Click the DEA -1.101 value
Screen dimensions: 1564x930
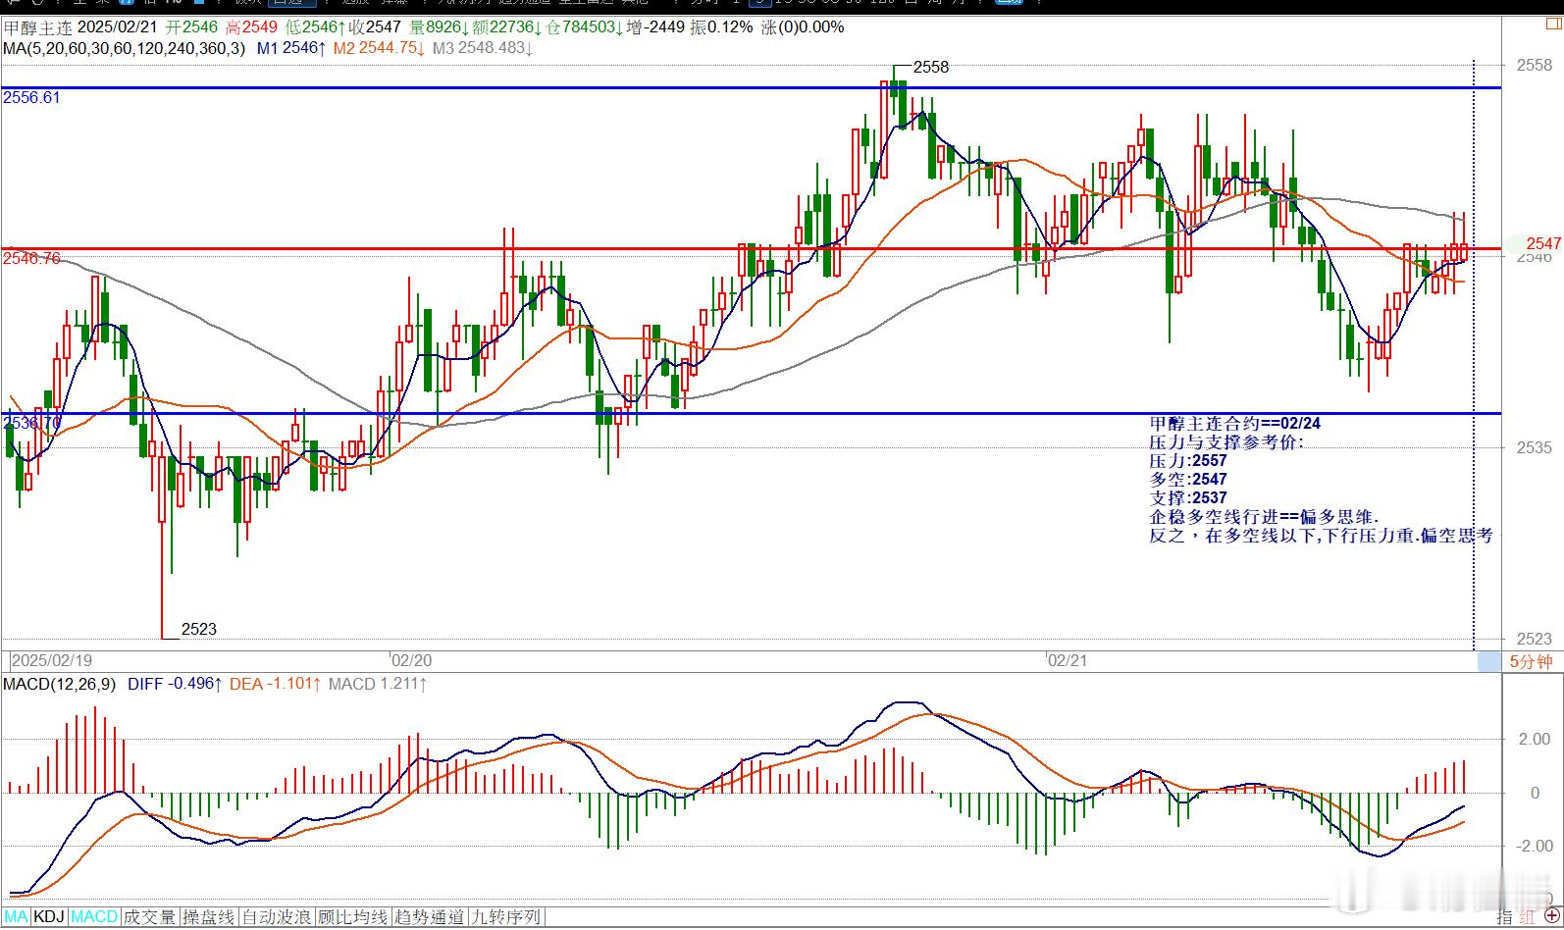click(x=275, y=684)
